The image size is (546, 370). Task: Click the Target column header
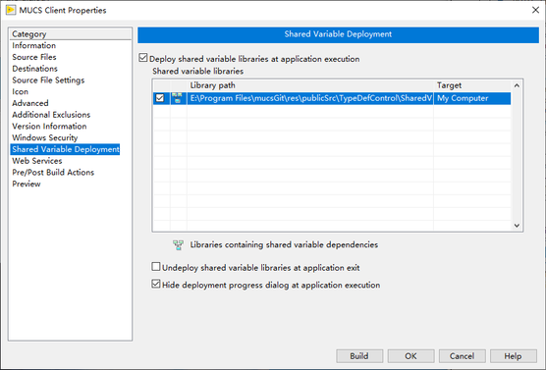pos(472,85)
